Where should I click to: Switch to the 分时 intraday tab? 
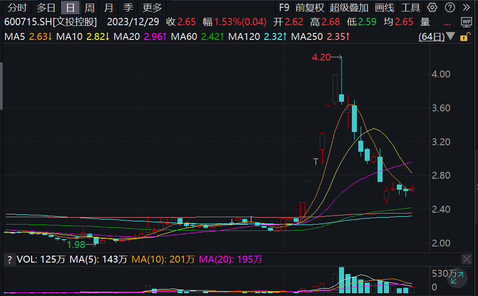pos(17,7)
